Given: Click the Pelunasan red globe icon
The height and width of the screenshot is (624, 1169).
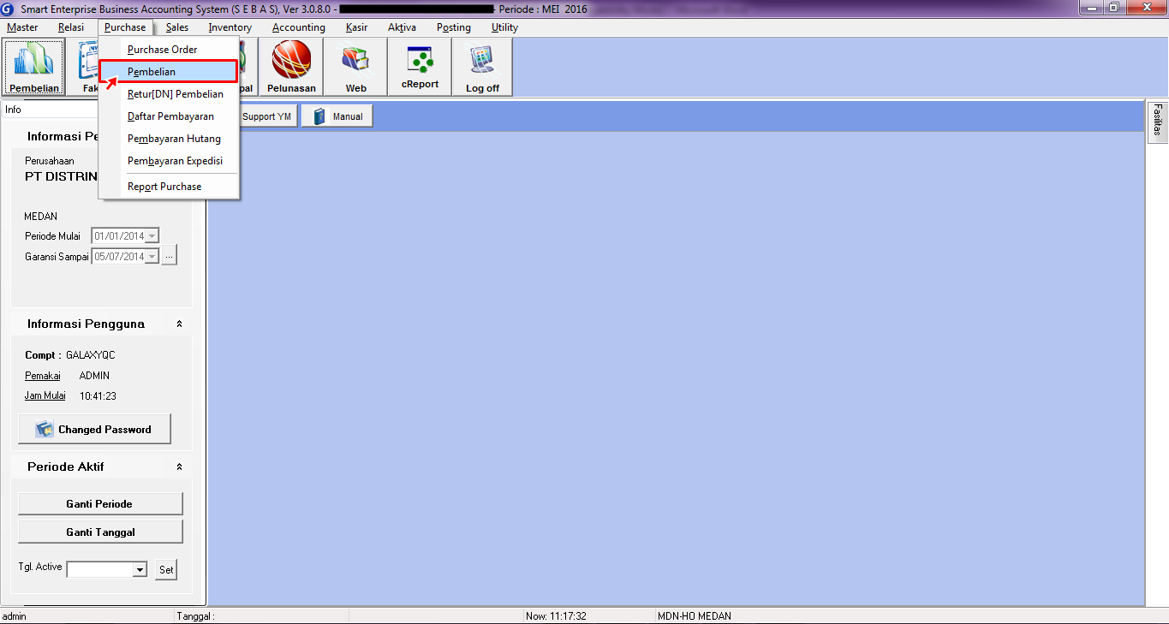Looking at the screenshot, I should (x=291, y=67).
